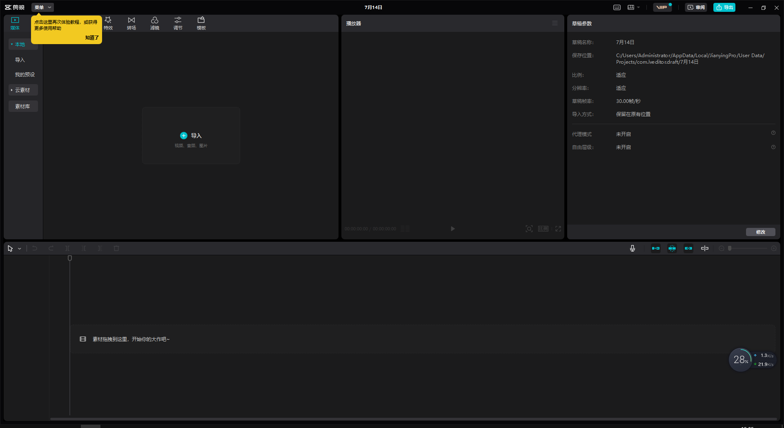
Task: Click the 修改 button in draft parameters
Action: [761, 232]
